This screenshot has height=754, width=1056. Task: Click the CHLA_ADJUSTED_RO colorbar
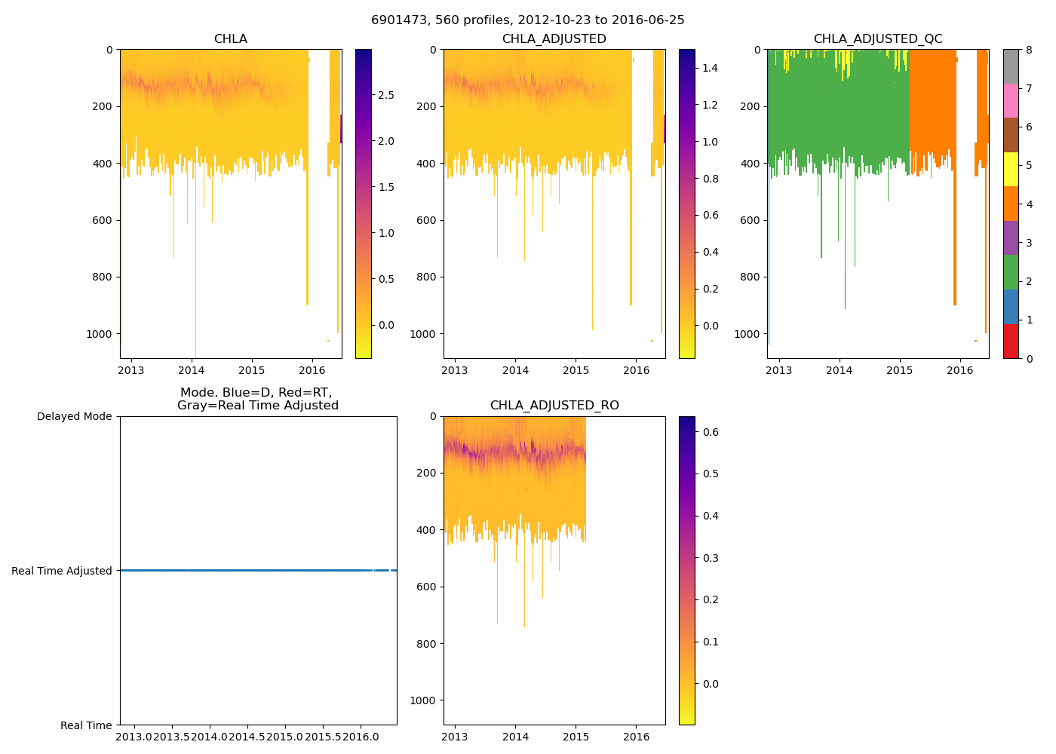point(686,570)
